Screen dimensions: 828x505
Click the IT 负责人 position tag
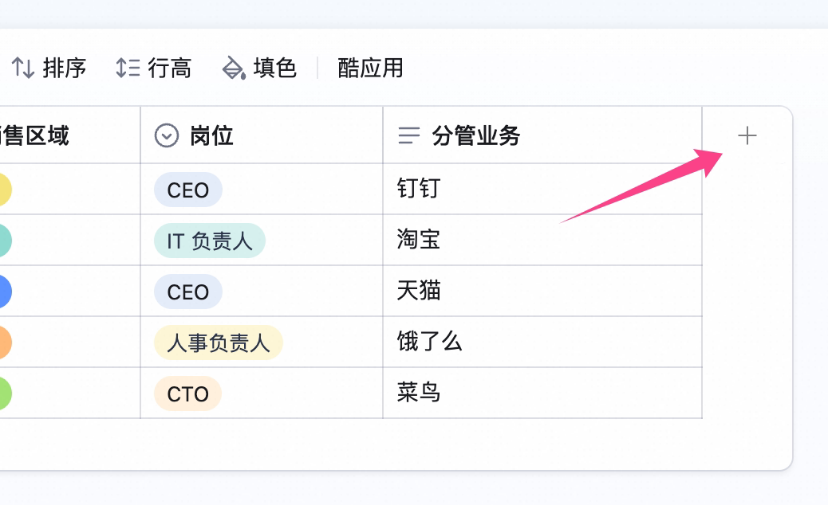tap(210, 241)
